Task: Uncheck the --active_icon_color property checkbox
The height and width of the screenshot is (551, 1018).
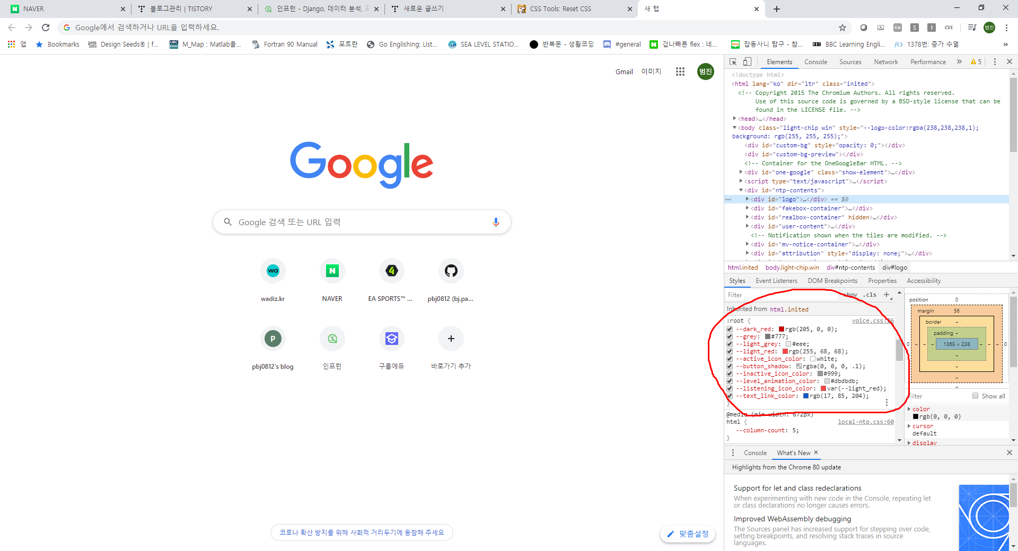Action: click(x=730, y=359)
